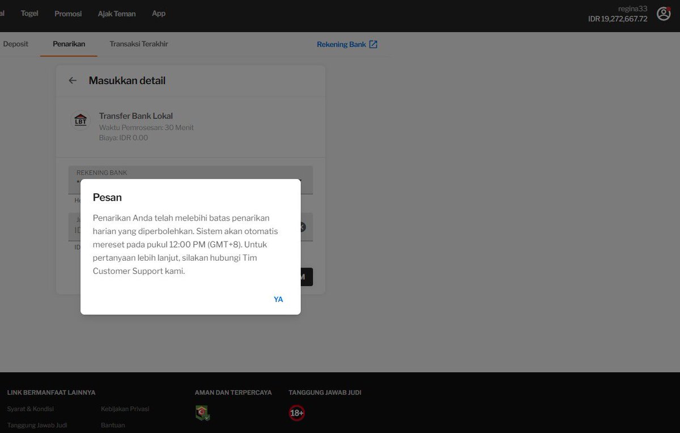Select the Penarikan tab

[69, 44]
